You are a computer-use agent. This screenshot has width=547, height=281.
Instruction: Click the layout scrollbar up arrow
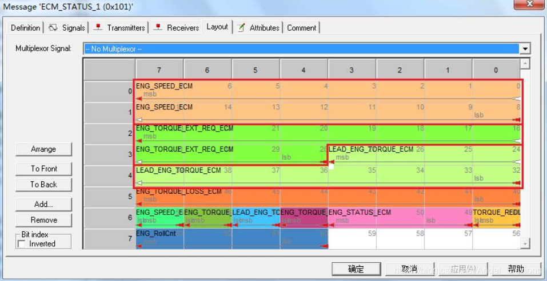click(525, 64)
